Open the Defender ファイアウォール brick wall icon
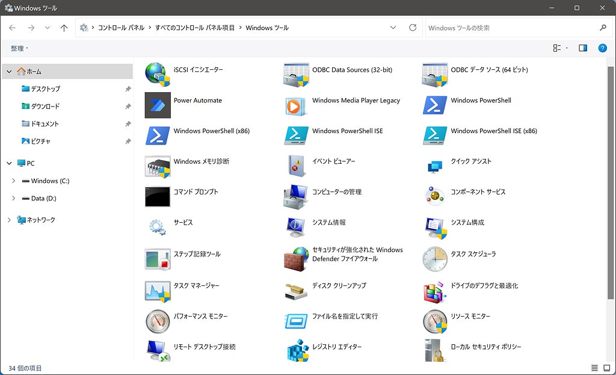 point(296,259)
